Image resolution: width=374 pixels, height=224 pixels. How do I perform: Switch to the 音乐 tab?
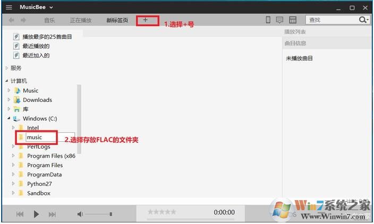click(49, 20)
